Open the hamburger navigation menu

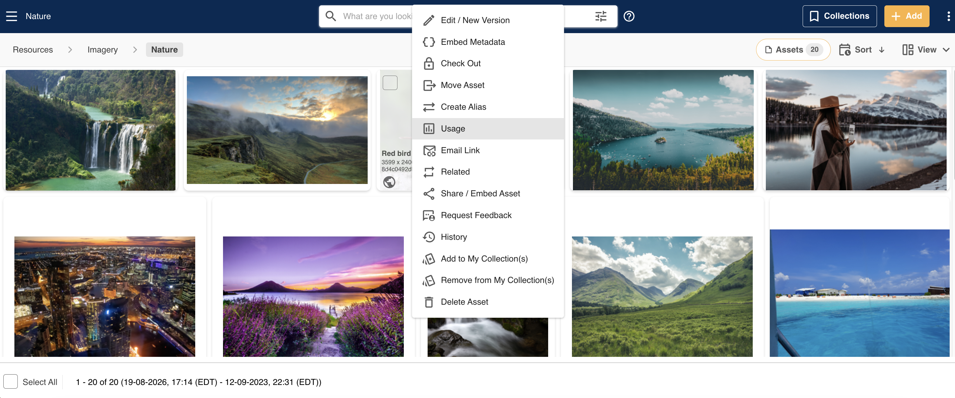point(11,16)
